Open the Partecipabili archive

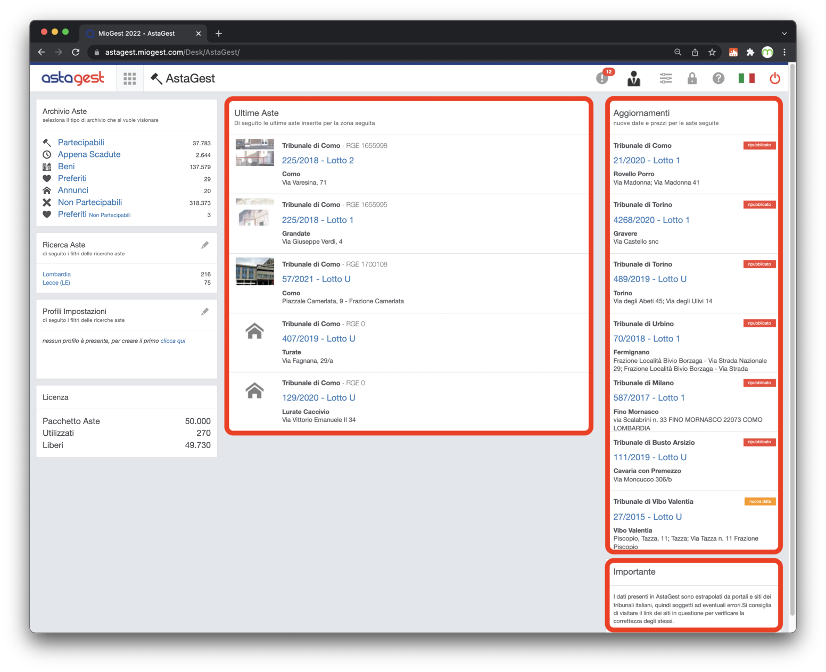pos(81,143)
